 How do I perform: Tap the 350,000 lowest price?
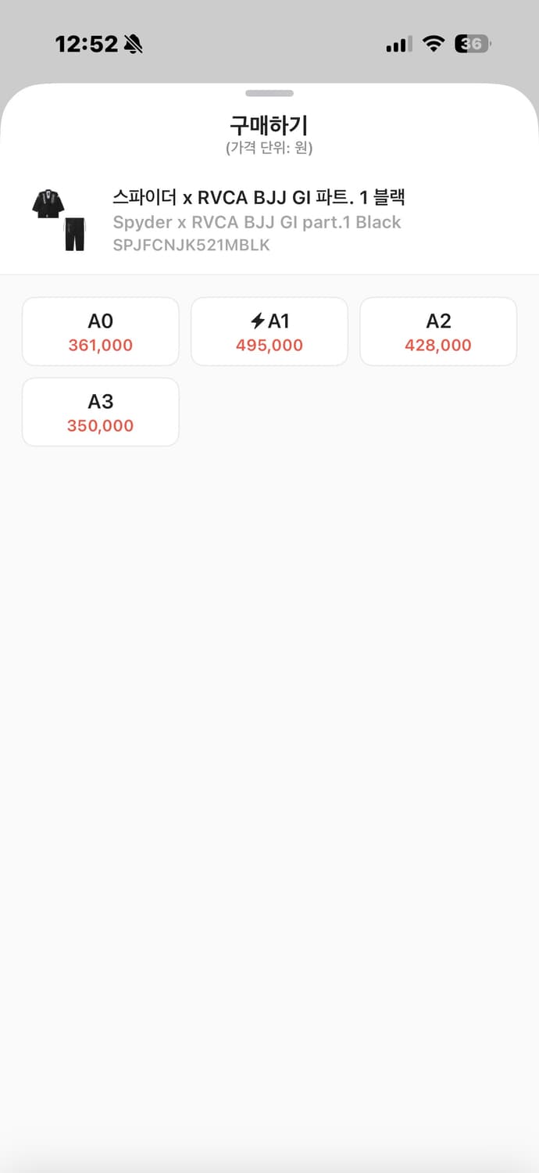[101, 426]
